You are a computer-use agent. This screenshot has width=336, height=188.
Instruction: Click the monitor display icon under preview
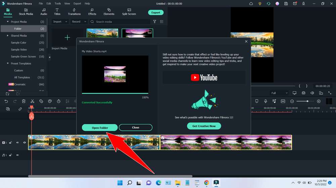[295, 93]
